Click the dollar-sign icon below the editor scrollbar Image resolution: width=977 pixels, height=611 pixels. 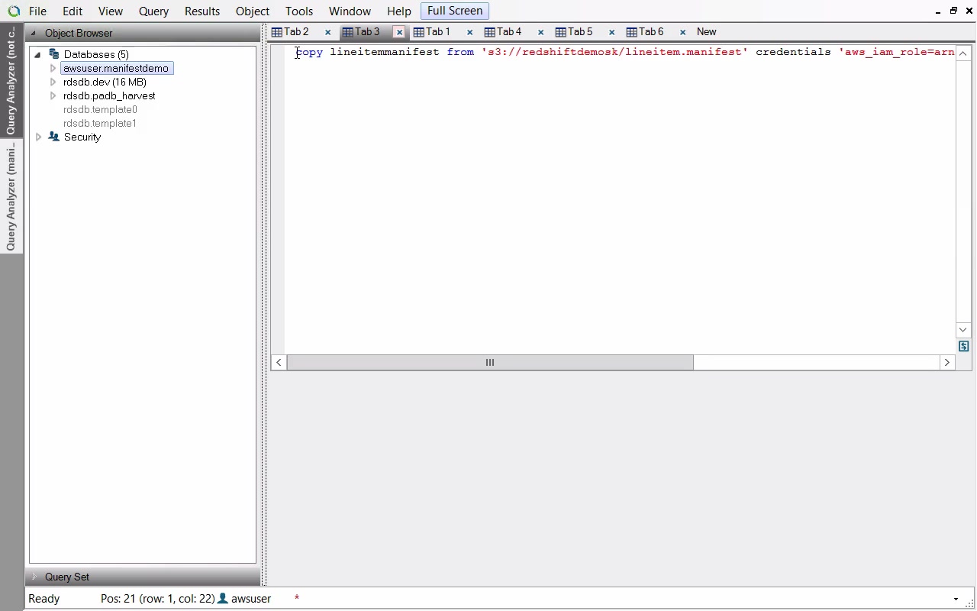[x=963, y=347]
